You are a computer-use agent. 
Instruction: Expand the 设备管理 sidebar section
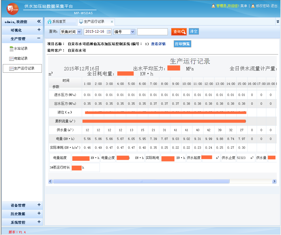coord(39,205)
